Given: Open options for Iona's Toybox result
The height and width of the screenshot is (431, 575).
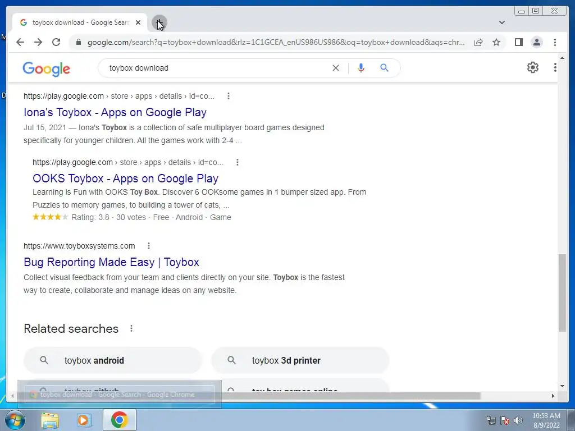Looking at the screenshot, I should point(229,96).
